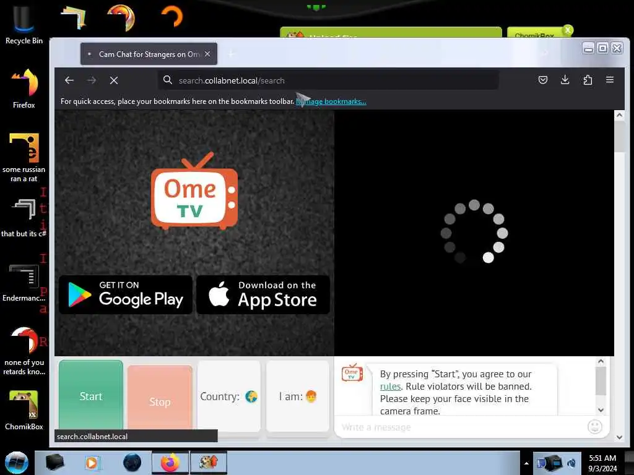Switch to Firefox taskbar button
The width and height of the screenshot is (634, 475).
(x=170, y=463)
